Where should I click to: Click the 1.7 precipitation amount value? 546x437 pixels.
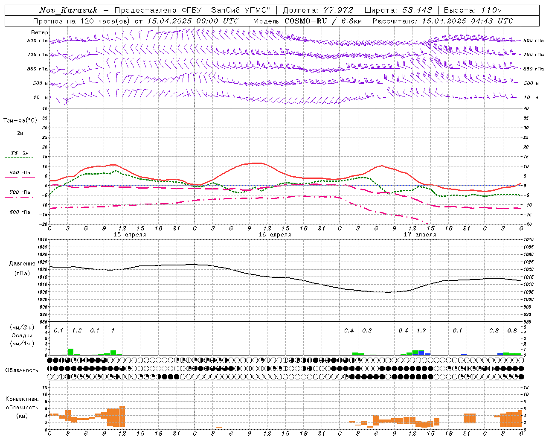[421, 331]
